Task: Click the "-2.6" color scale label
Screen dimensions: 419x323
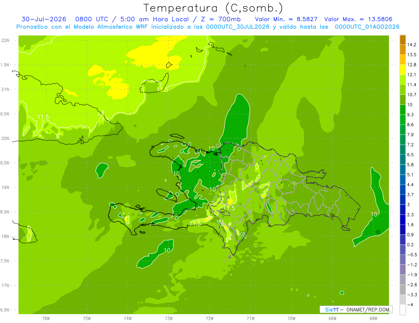Action: point(412,285)
